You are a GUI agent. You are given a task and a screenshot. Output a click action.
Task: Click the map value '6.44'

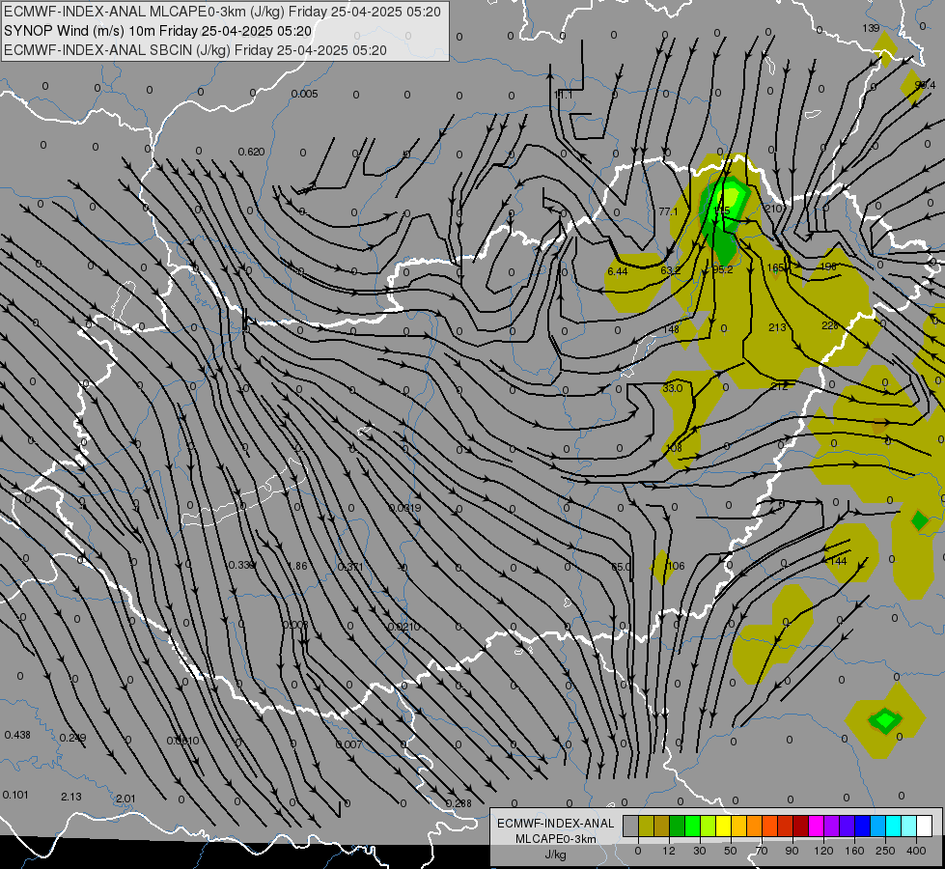(x=618, y=271)
